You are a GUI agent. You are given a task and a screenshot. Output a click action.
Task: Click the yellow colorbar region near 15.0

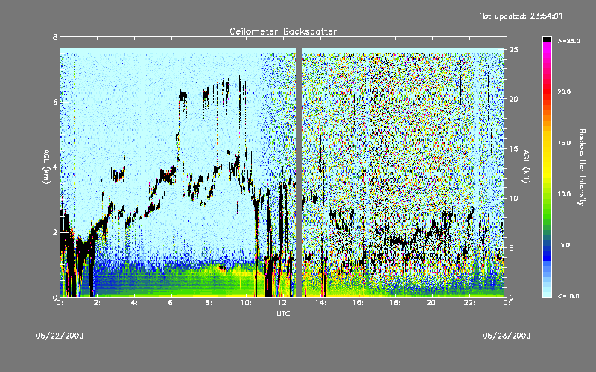tap(547, 143)
